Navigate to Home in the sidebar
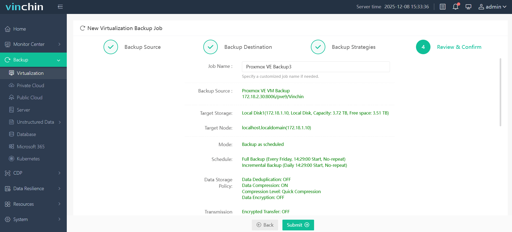Screen dimensions: 512x232 (20, 29)
